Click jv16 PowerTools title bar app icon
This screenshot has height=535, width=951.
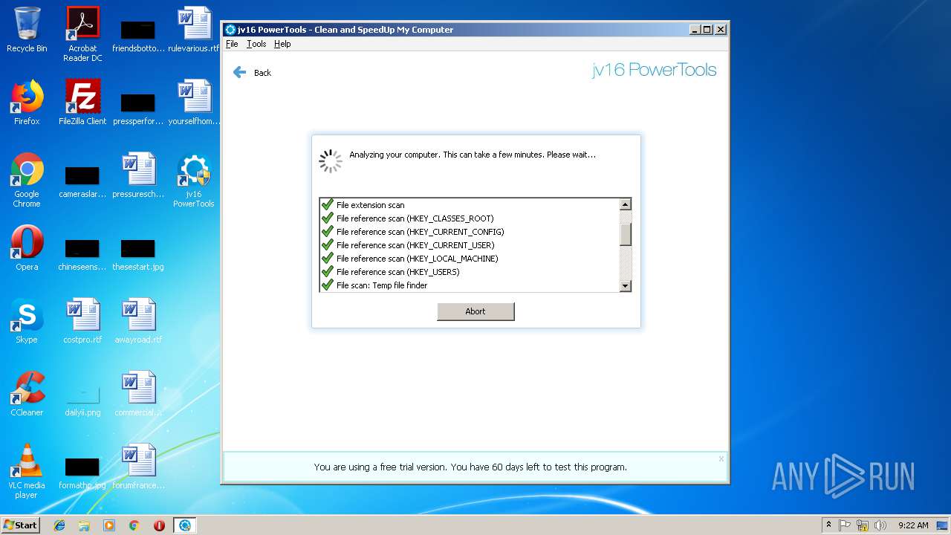tap(230, 30)
